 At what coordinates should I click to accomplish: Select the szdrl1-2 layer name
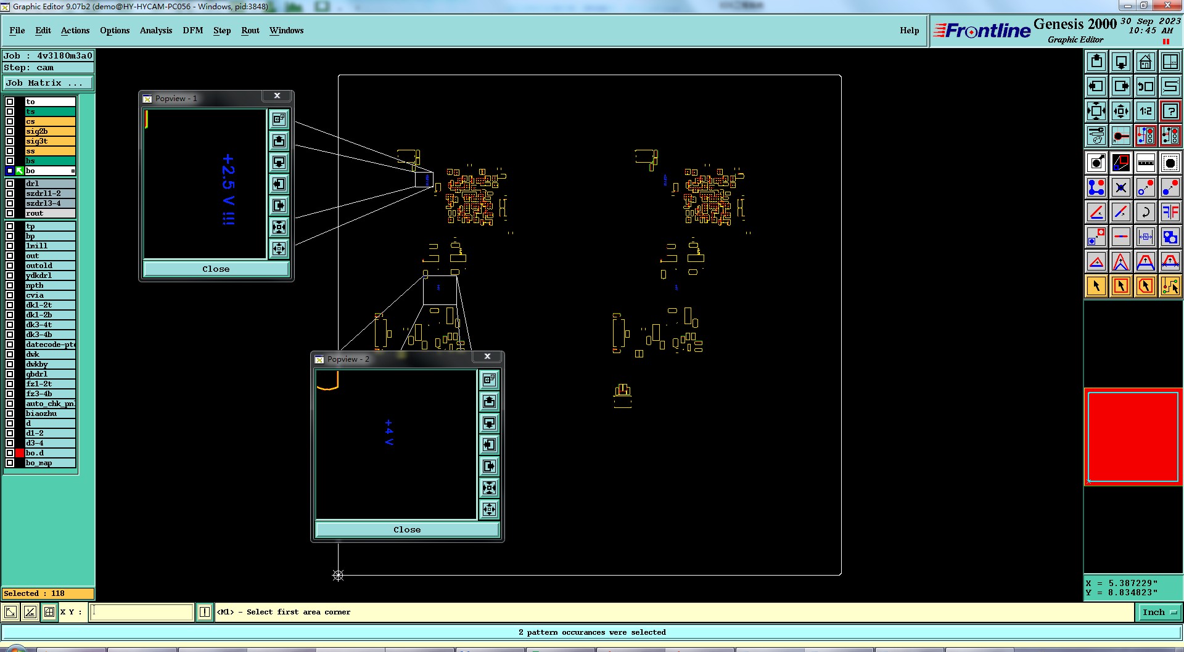[50, 194]
